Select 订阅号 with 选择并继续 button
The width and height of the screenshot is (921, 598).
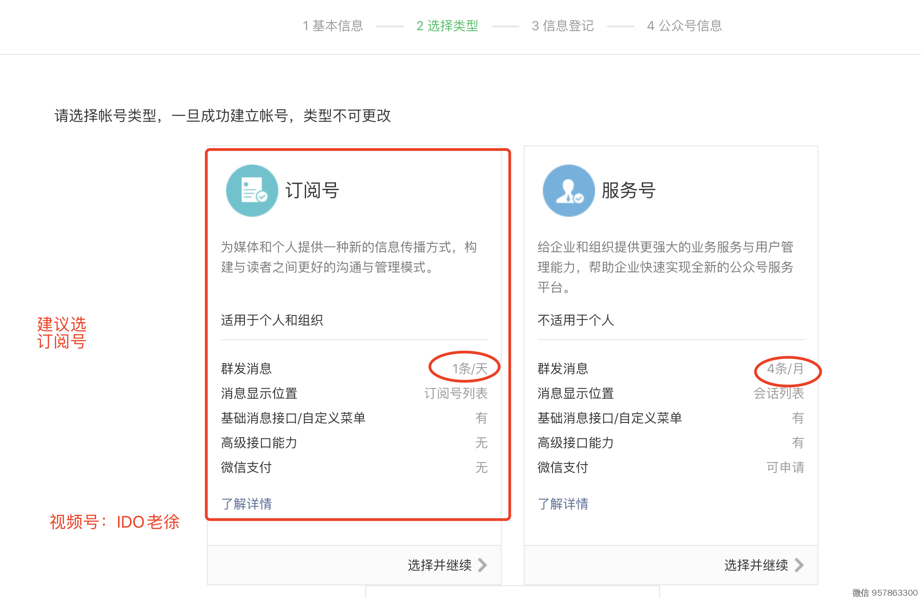pos(439,565)
